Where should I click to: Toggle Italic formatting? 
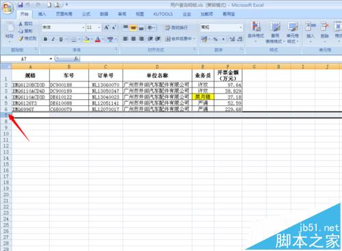(x=53, y=40)
